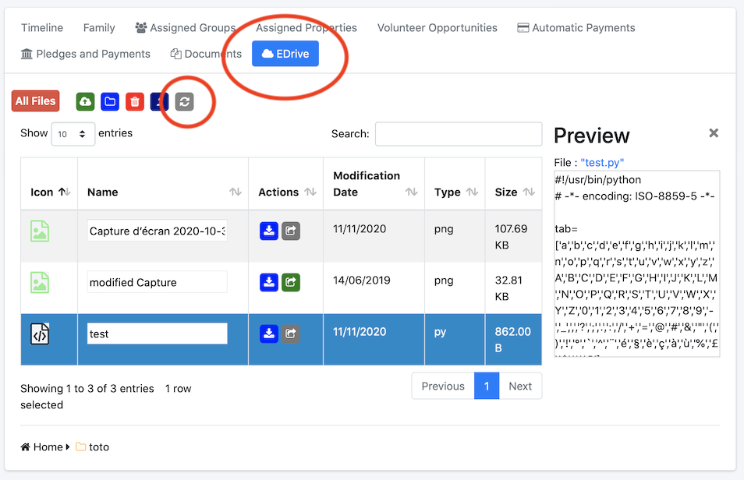
Task: Select the EDrive tab
Action: (285, 54)
